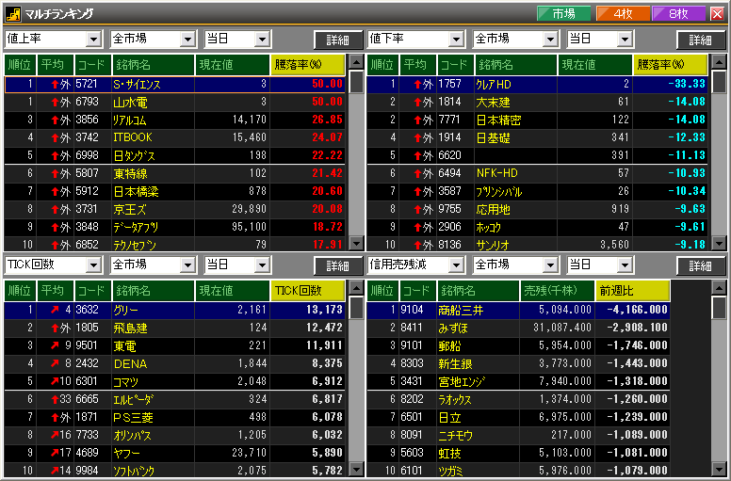731x481 pixels.
Task: Switch to the purple 8枚 layout
Action: tap(679, 14)
